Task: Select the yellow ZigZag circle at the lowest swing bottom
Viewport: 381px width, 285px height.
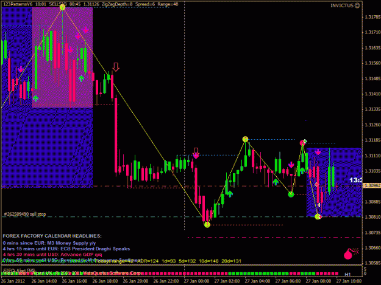Action: [x=207, y=225]
